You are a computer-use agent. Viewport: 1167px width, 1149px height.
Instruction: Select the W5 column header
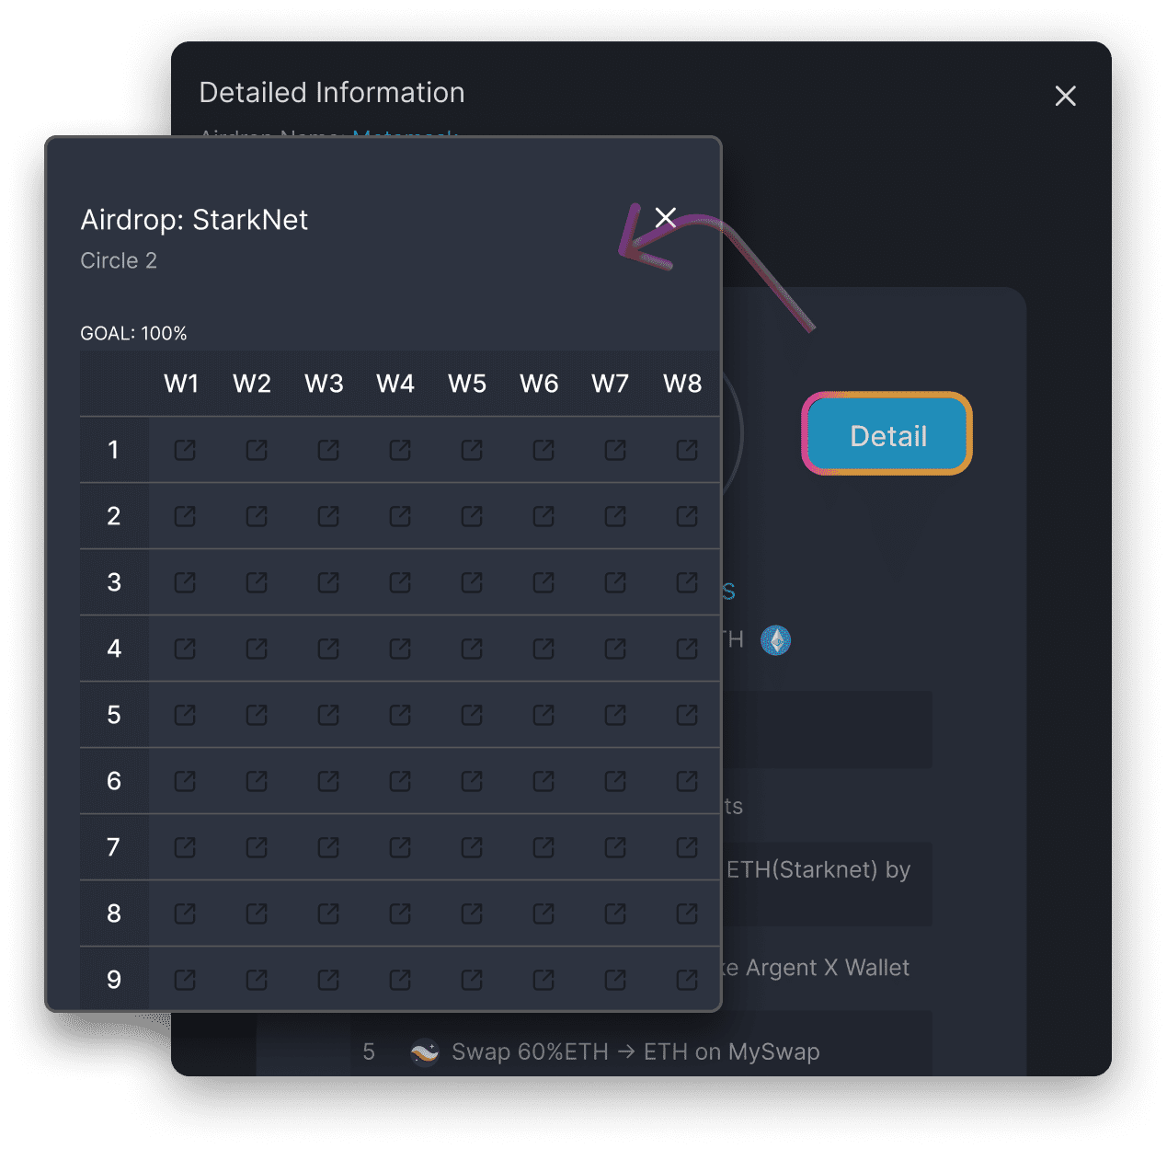point(467,384)
